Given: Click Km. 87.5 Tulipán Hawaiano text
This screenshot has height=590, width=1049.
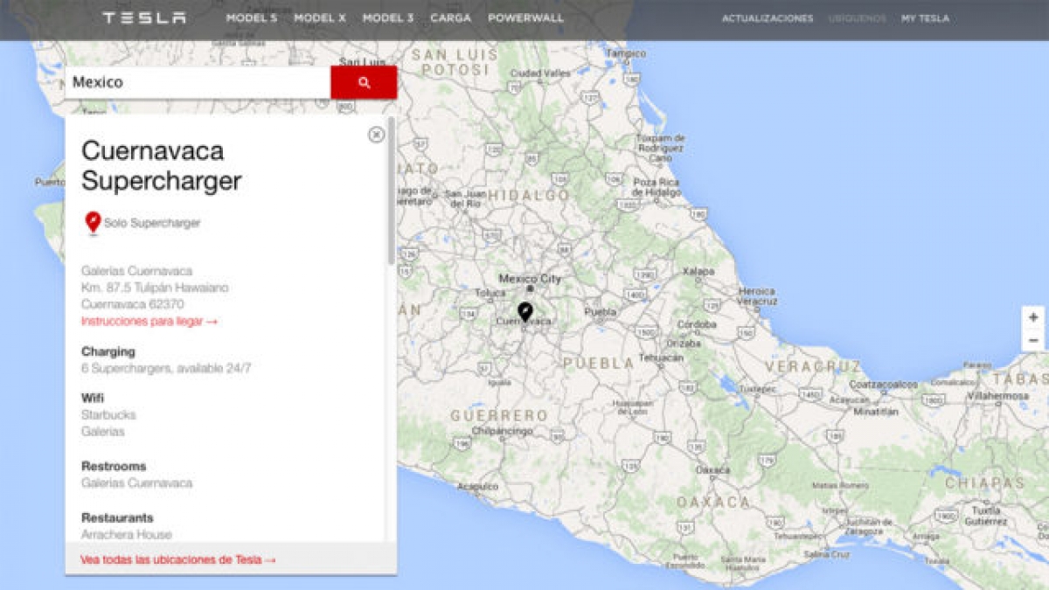Looking at the screenshot, I should [155, 288].
